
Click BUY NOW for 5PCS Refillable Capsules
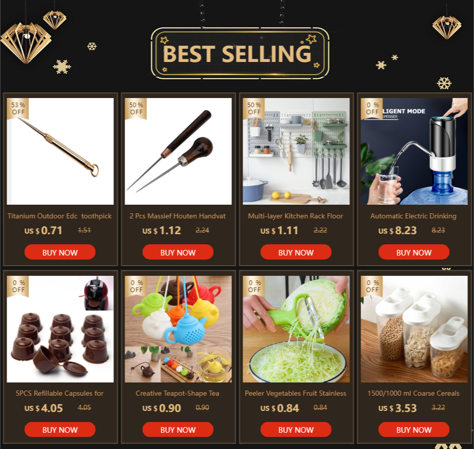click(x=60, y=429)
